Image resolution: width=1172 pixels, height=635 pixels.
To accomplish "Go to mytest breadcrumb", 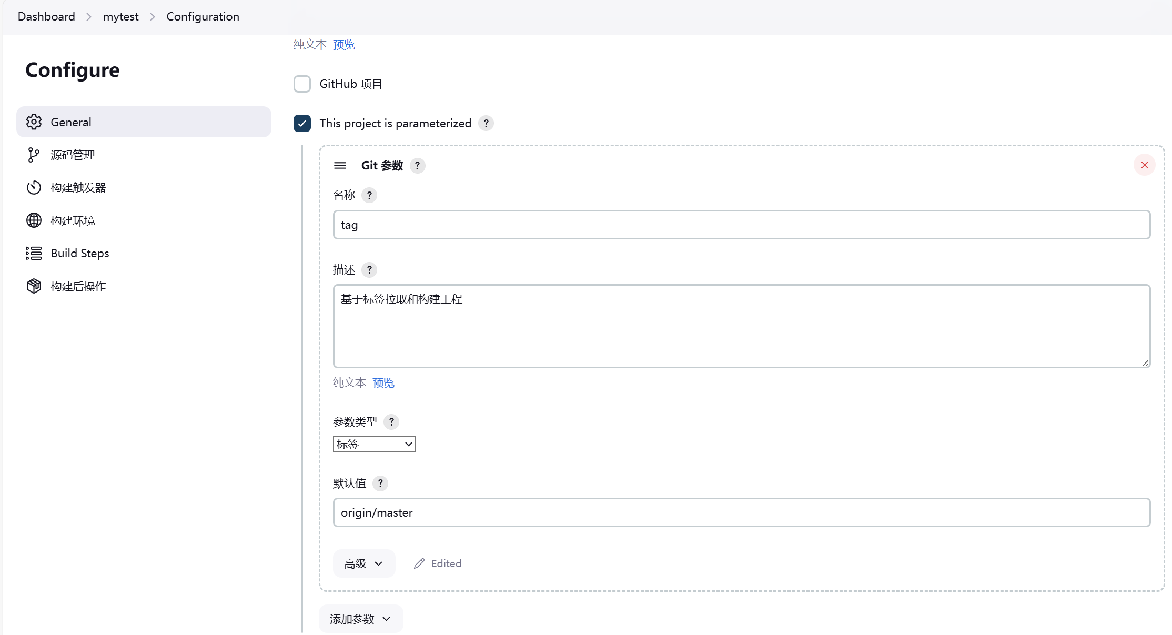I will [120, 16].
